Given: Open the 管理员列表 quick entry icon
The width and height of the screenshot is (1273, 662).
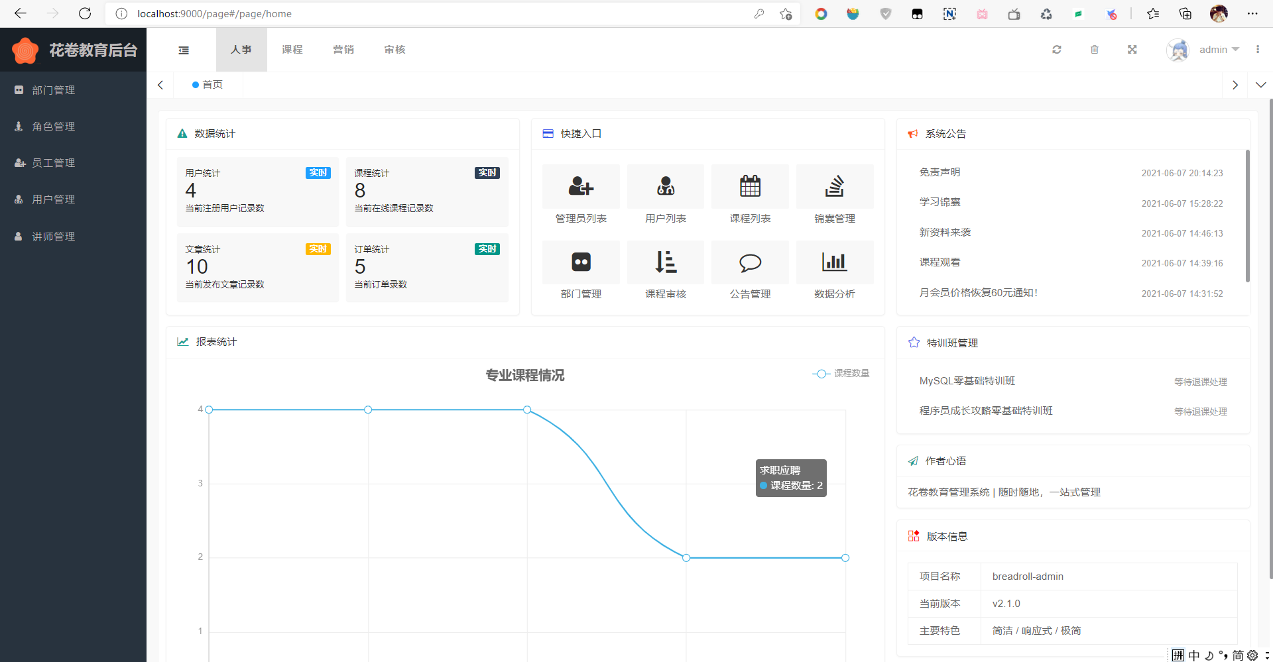Looking at the screenshot, I should (581, 186).
